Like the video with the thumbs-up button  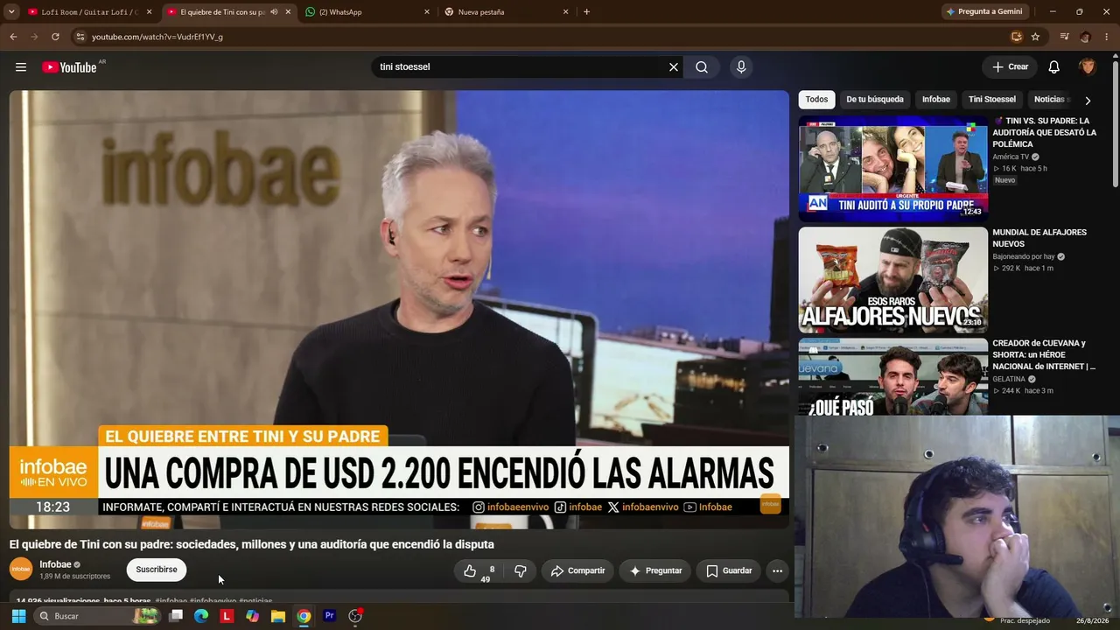point(477,571)
